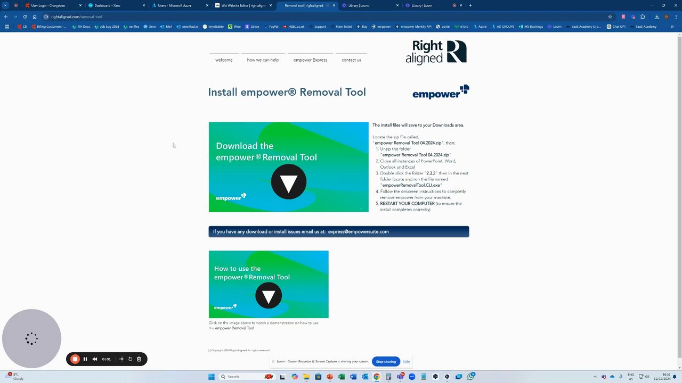Show hidden system tray icons
The image size is (682, 383).
595,377
